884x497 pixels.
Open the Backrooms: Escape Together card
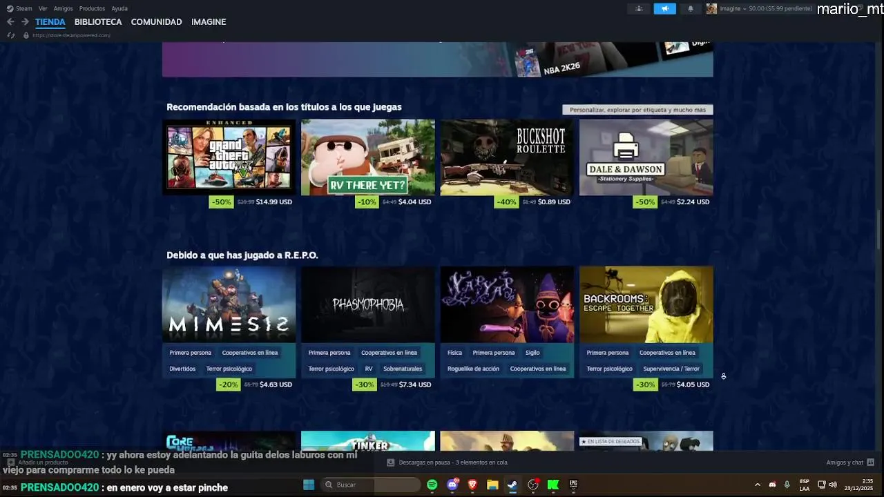[646, 304]
